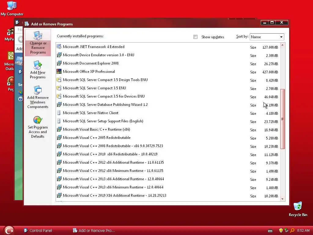Click the Visual Basic/C++ Runtime (x86) icon
Viewport: 313px width, 235px height.
point(59,129)
